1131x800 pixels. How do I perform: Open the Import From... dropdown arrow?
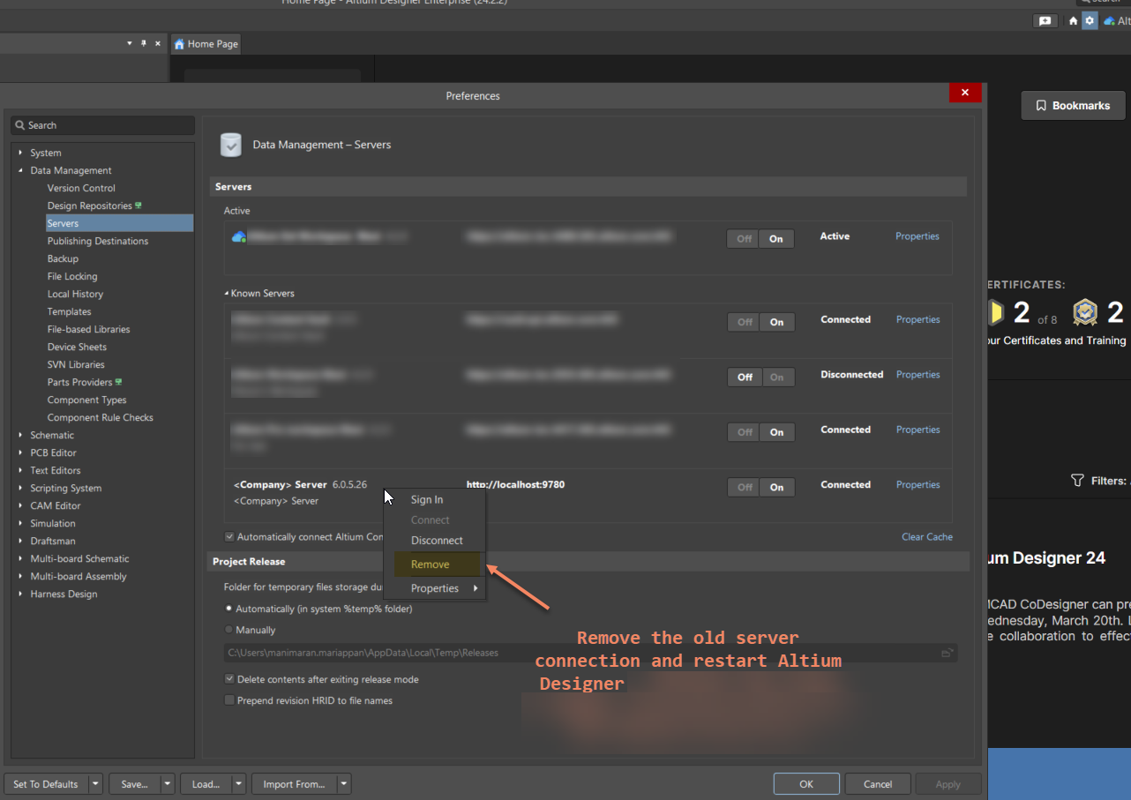pyautogui.click(x=344, y=784)
